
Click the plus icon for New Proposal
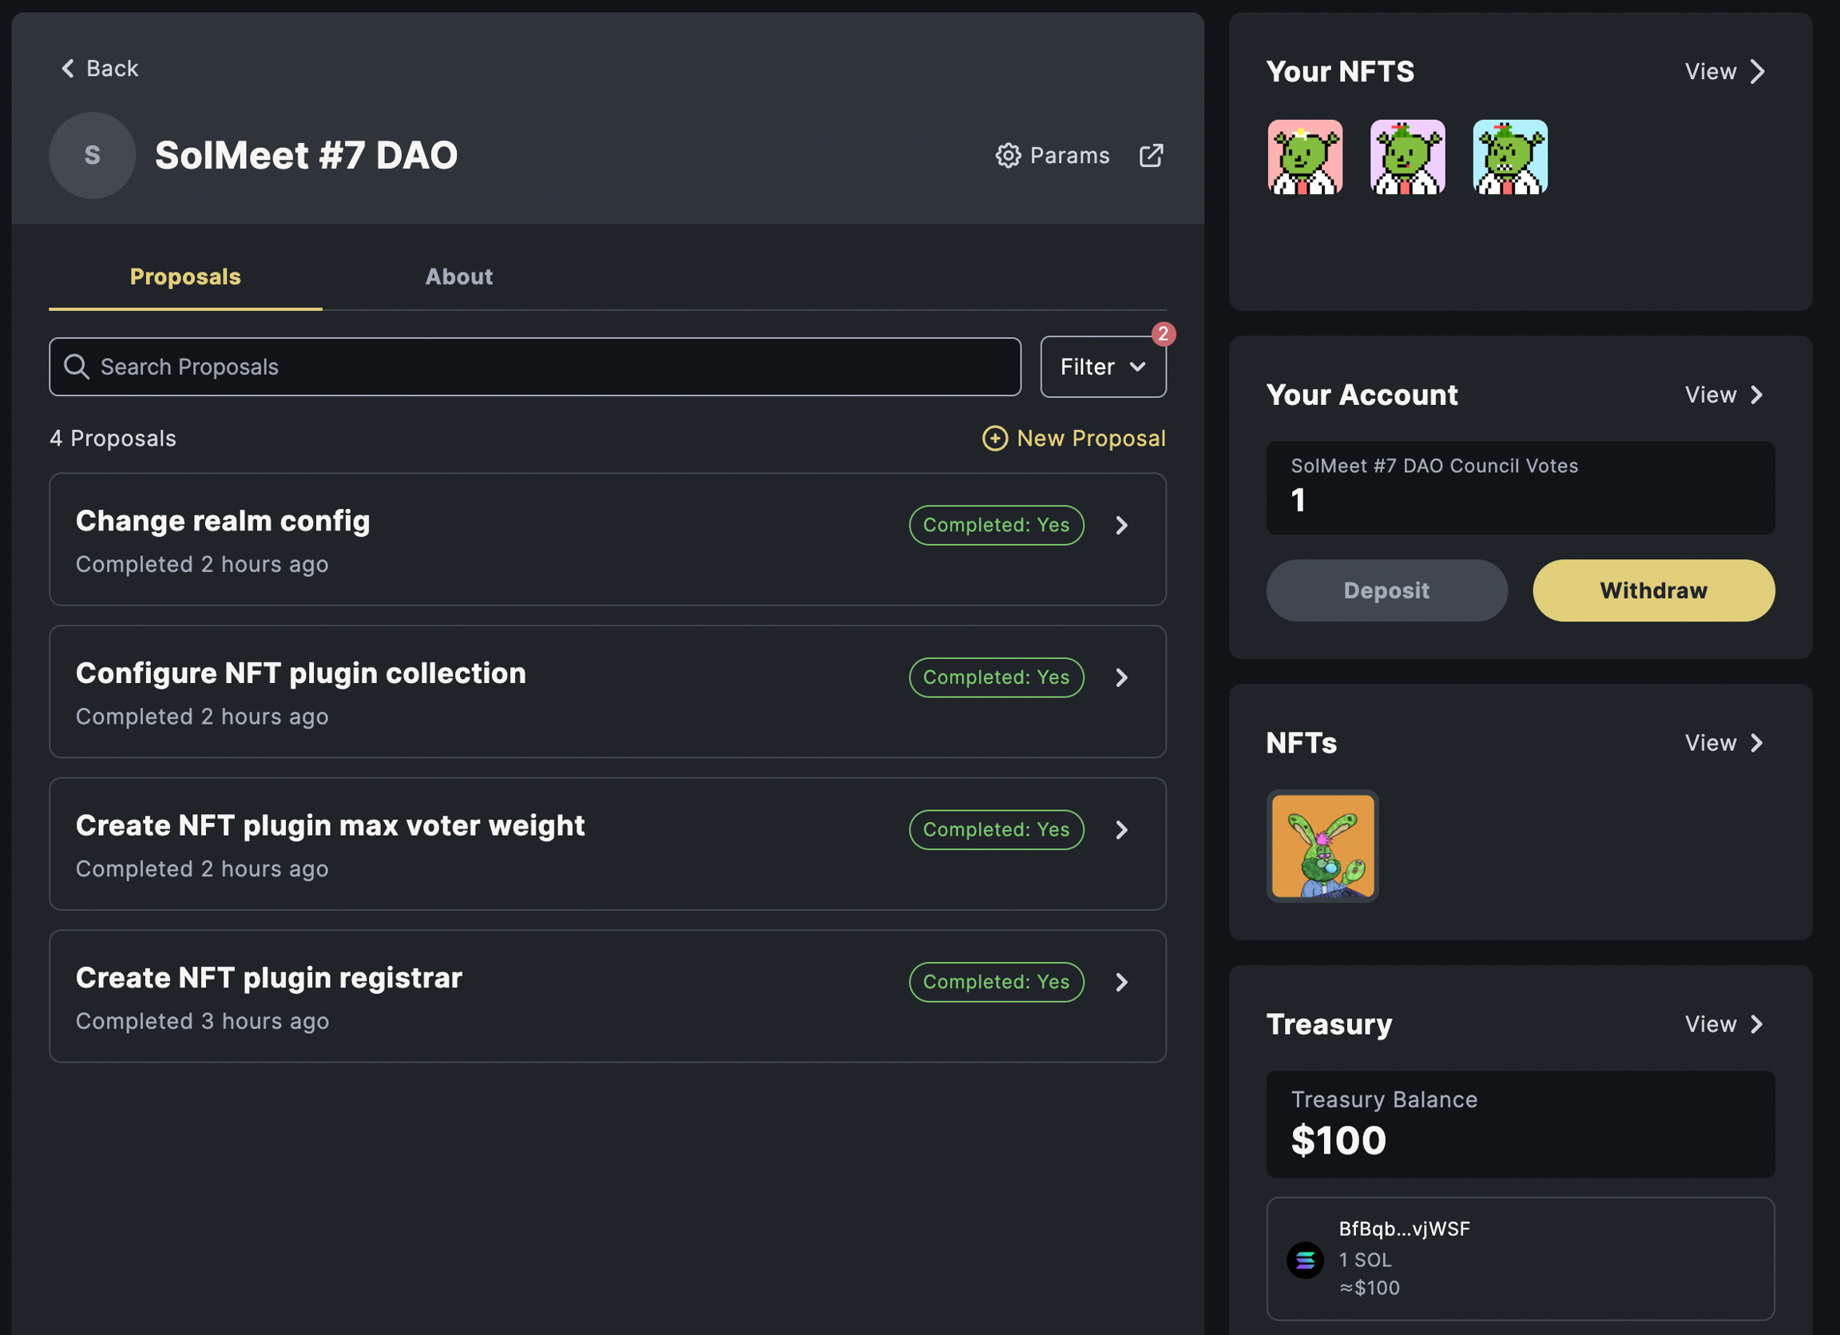point(994,439)
